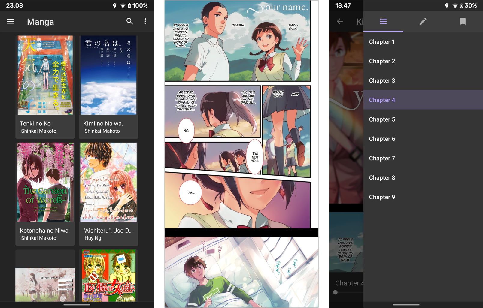This screenshot has height=308, width=483.
Task: Open "Aishiteru", Uso D... cover
Action: point(108,182)
